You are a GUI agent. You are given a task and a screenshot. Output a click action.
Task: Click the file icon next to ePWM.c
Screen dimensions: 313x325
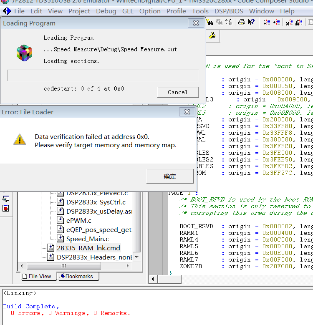[61, 220]
